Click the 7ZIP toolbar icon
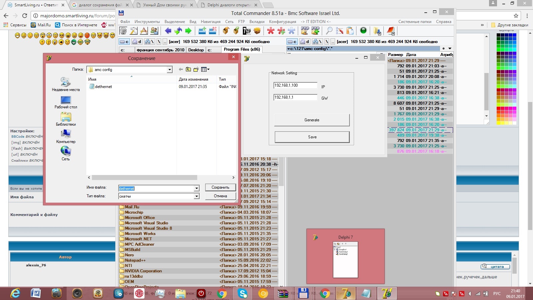 [247, 31]
